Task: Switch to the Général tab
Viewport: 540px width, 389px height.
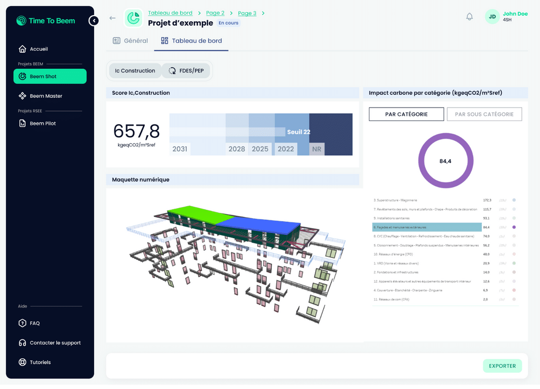Action: (130, 41)
